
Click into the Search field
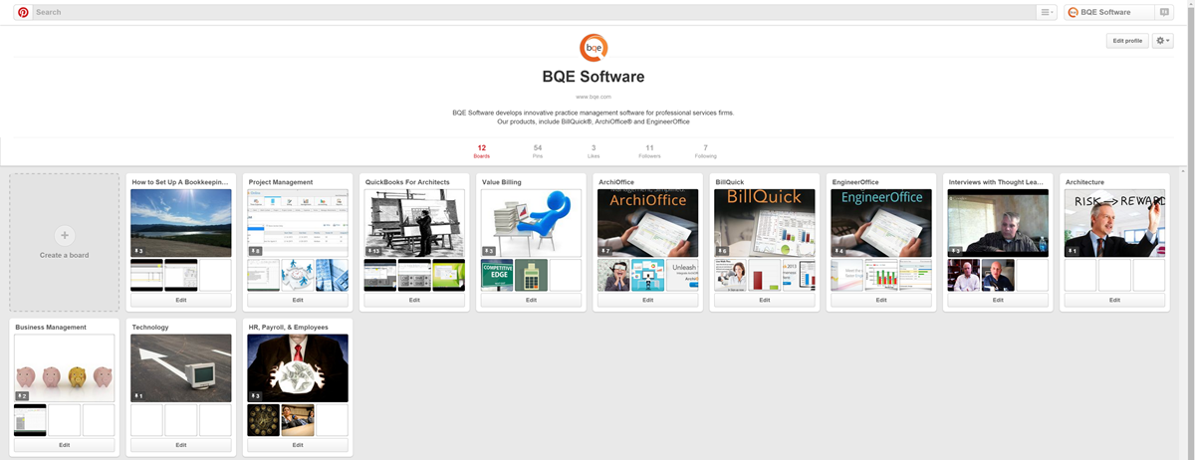click(x=533, y=12)
